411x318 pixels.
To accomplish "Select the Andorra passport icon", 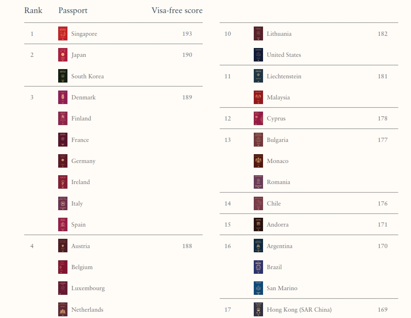I will (x=258, y=224).
